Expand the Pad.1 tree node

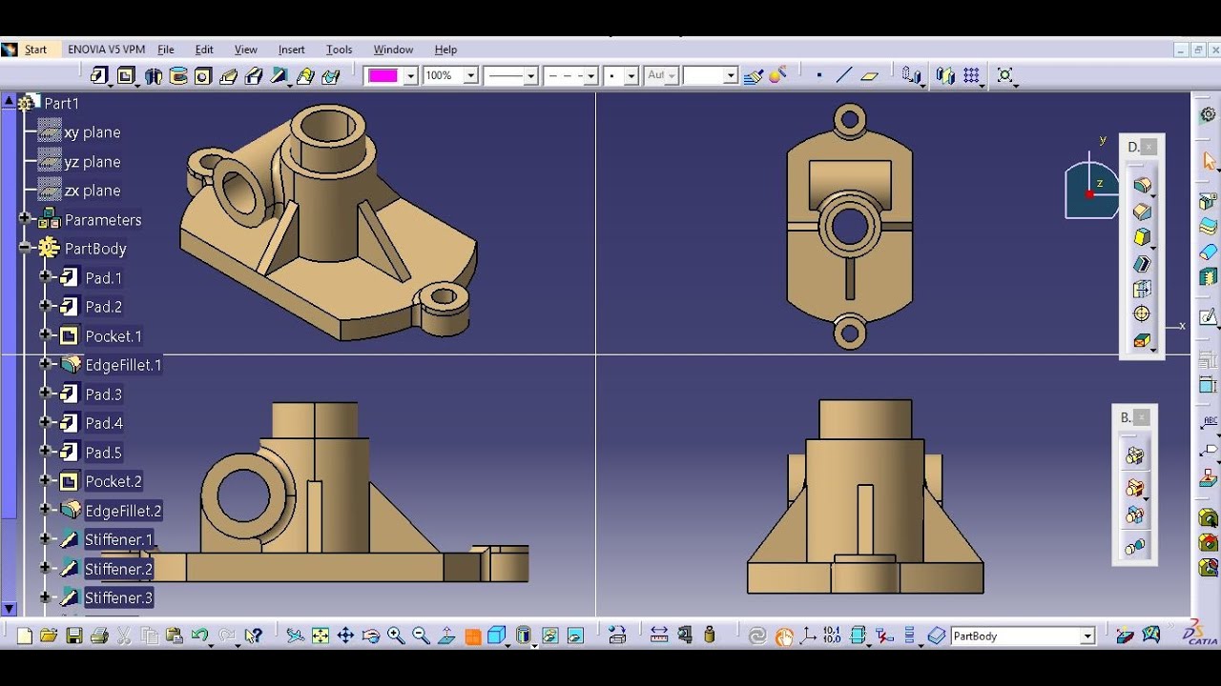click(44, 277)
